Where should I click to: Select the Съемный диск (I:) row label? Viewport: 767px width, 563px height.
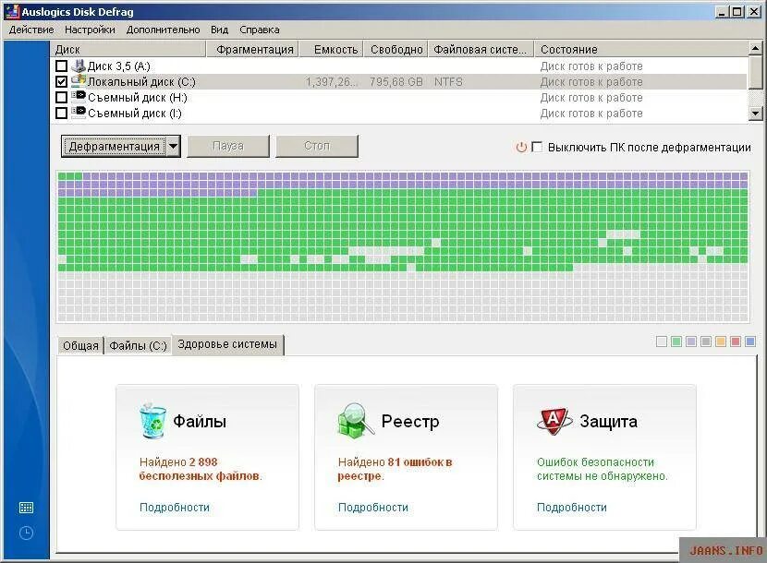(x=135, y=114)
